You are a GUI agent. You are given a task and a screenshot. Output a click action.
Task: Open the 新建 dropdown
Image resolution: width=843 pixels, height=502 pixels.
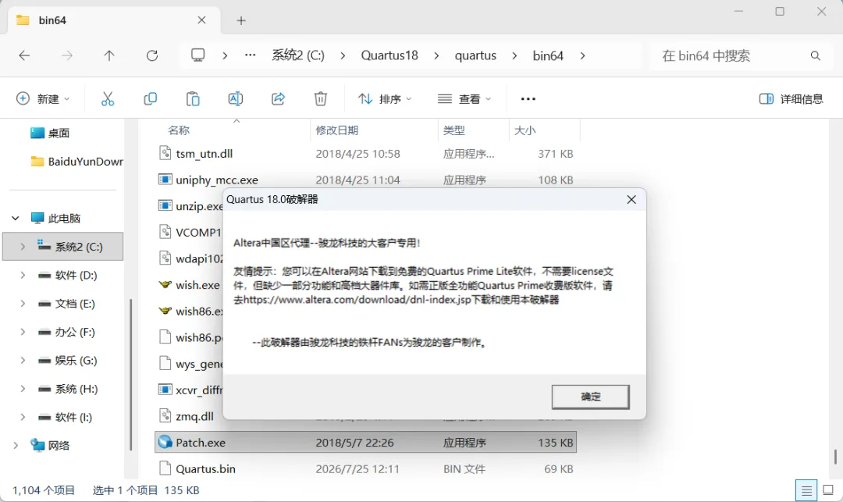click(x=43, y=99)
